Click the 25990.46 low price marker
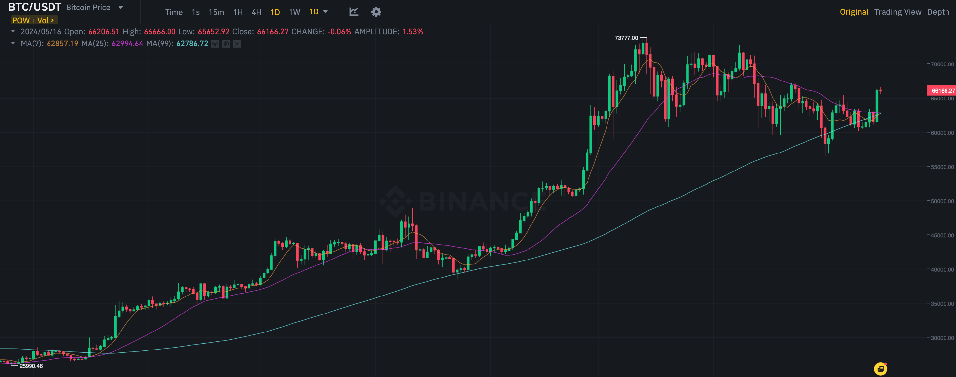Viewport: 956px width, 377px height. 31,366
